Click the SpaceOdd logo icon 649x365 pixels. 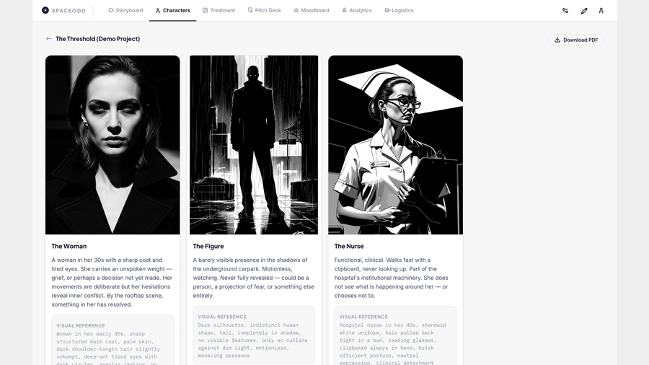45,11
